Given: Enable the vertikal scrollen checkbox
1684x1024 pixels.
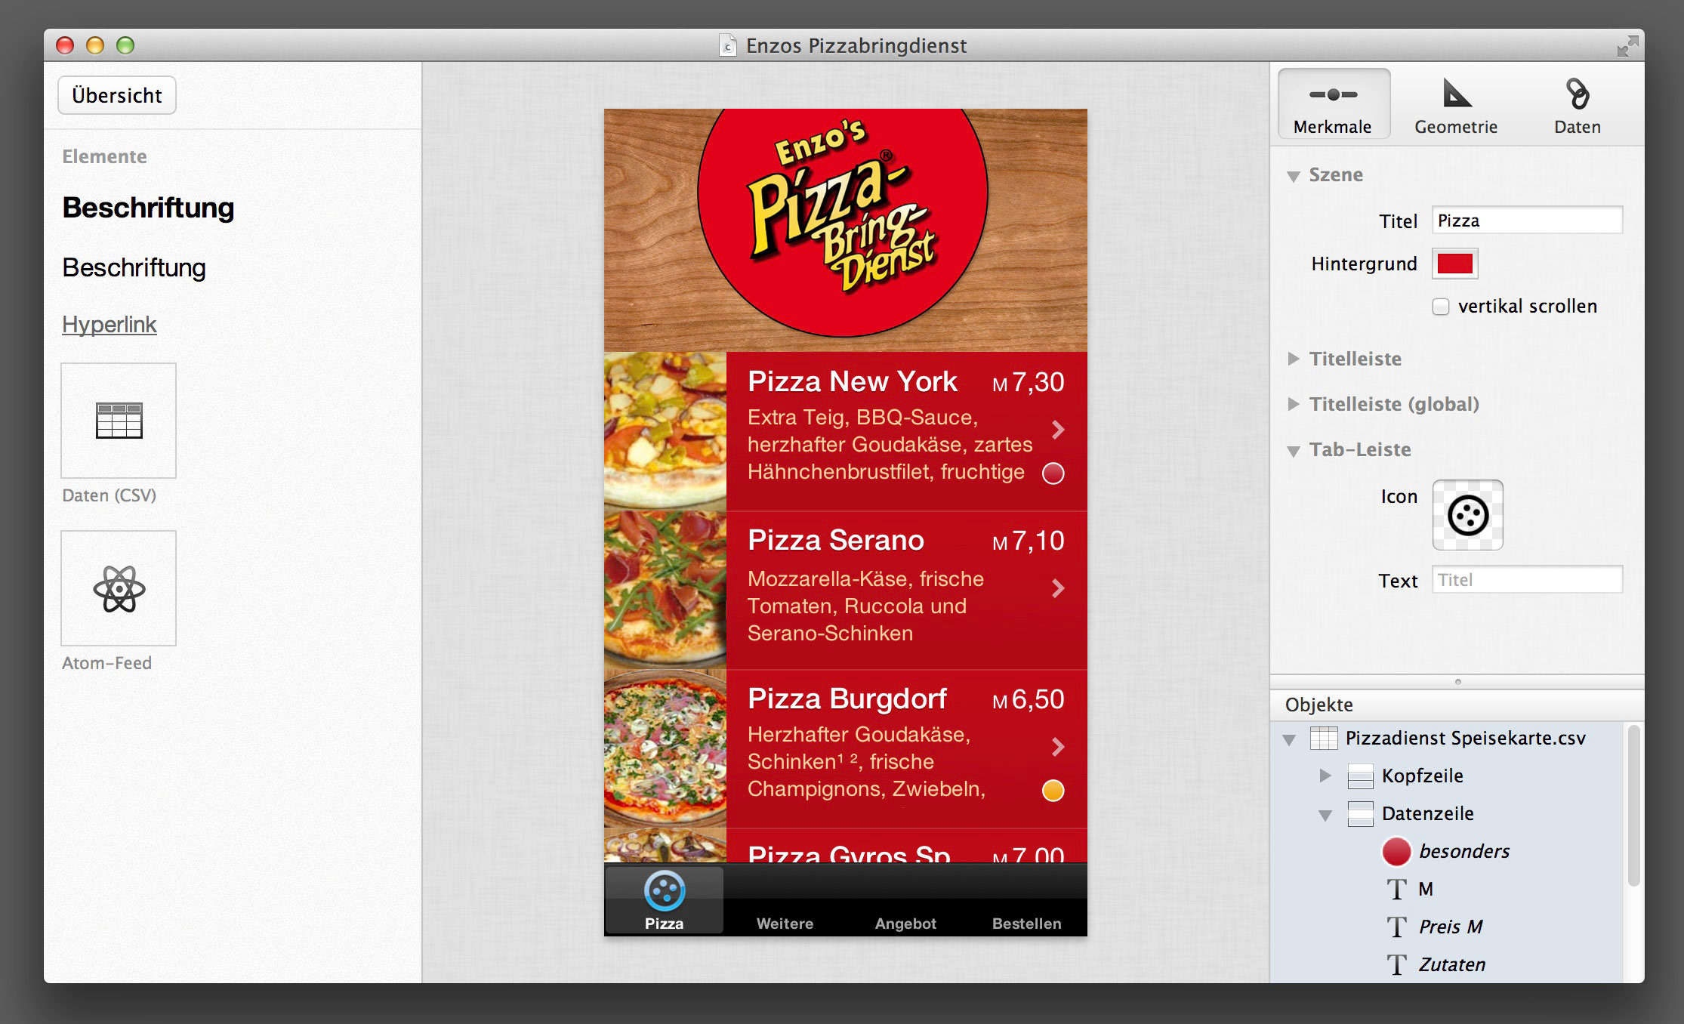Looking at the screenshot, I should click(x=1441, y=307).
